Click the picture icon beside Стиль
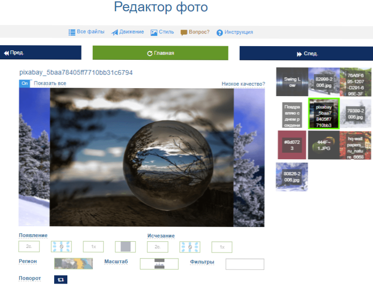Screen dimensions: 373x285 click(x=154, y=33)
